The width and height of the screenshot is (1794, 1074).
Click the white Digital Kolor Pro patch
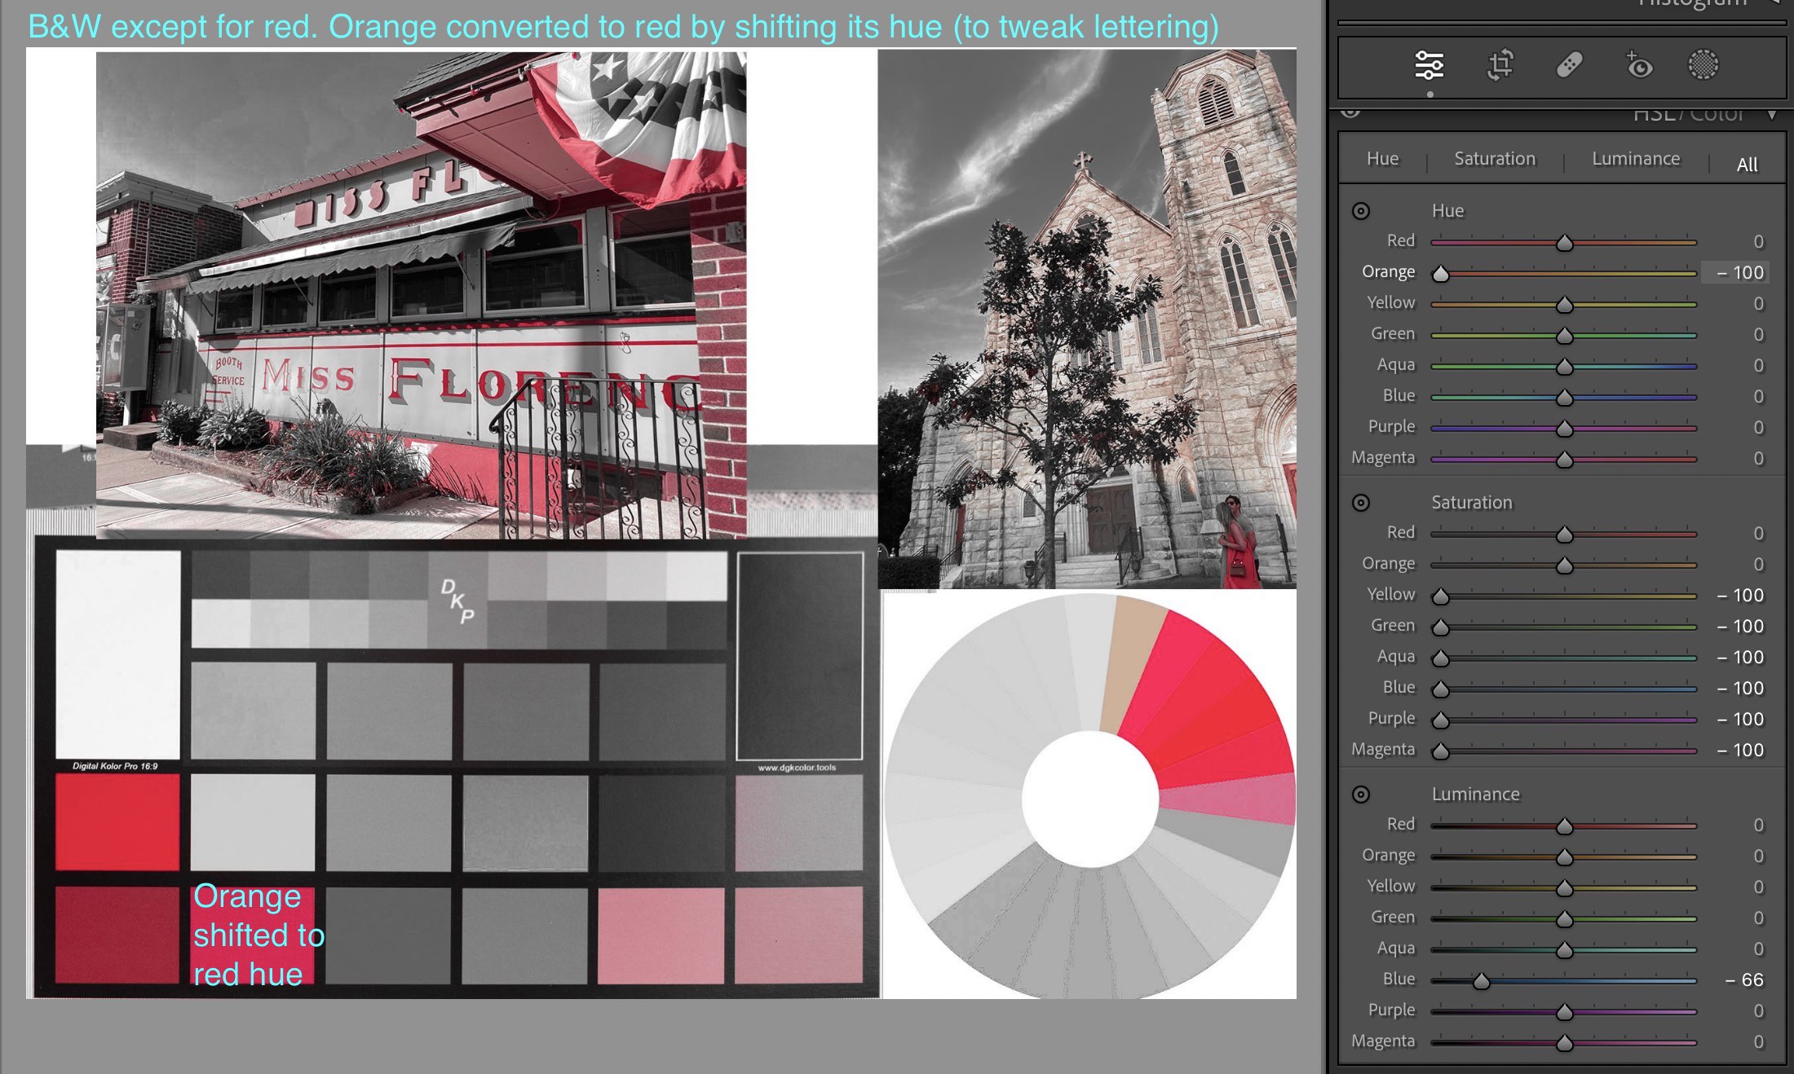[x=117, y=654]
